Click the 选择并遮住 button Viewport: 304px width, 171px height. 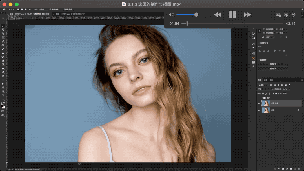pos(68,9)
